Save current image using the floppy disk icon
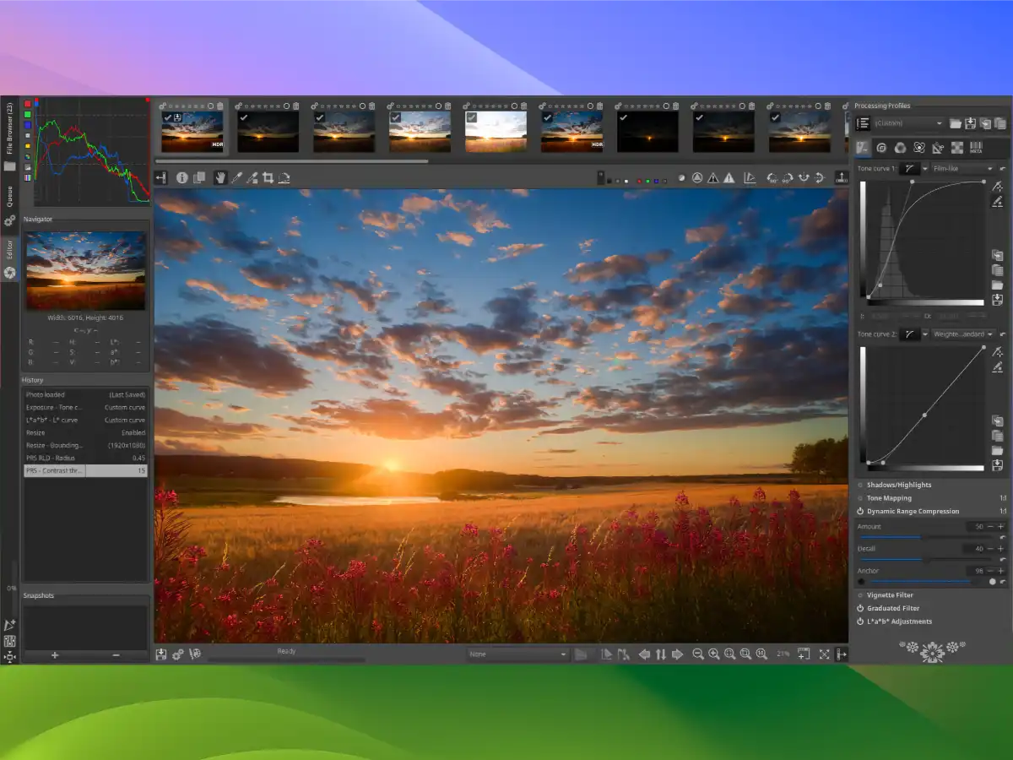1013x760 pixels. tap(161, 654)
